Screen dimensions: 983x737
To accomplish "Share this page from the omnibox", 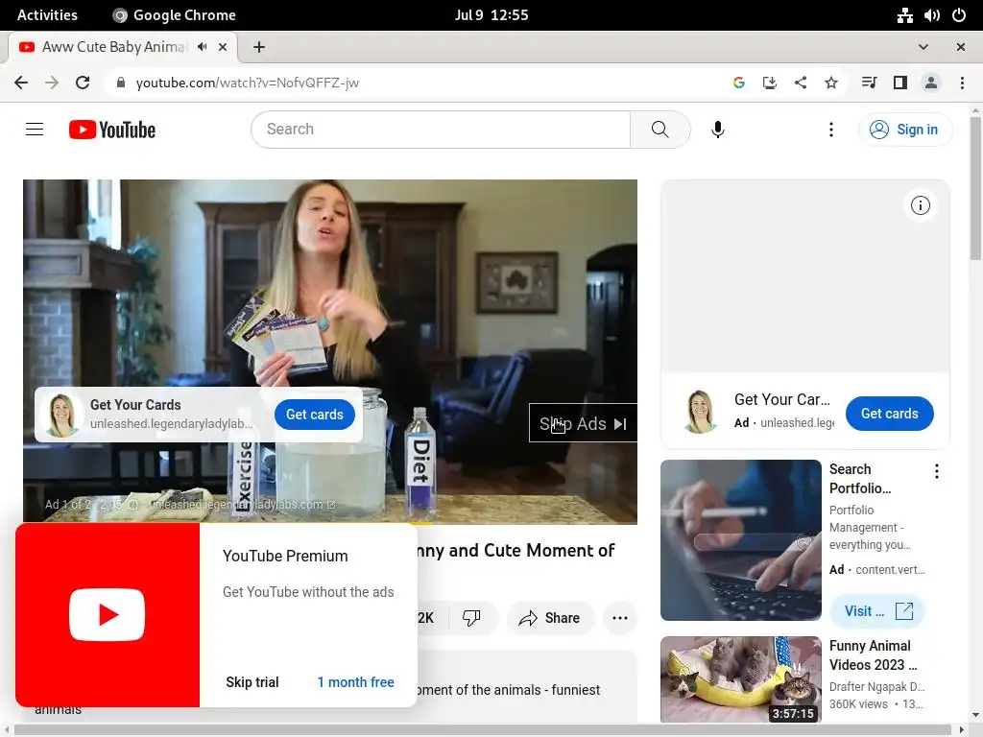I will [800, 83].
